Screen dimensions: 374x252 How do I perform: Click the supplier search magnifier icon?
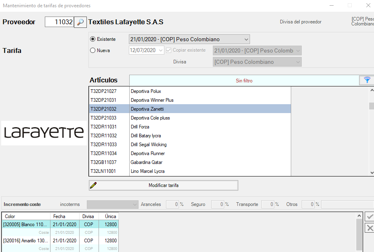[x=80, y=22]
